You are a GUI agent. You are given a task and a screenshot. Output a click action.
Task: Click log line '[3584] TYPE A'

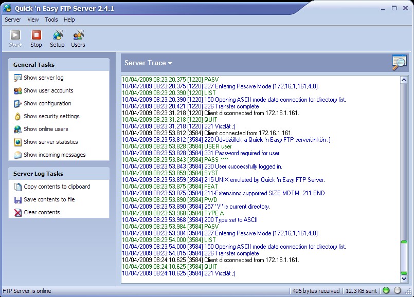173,213
